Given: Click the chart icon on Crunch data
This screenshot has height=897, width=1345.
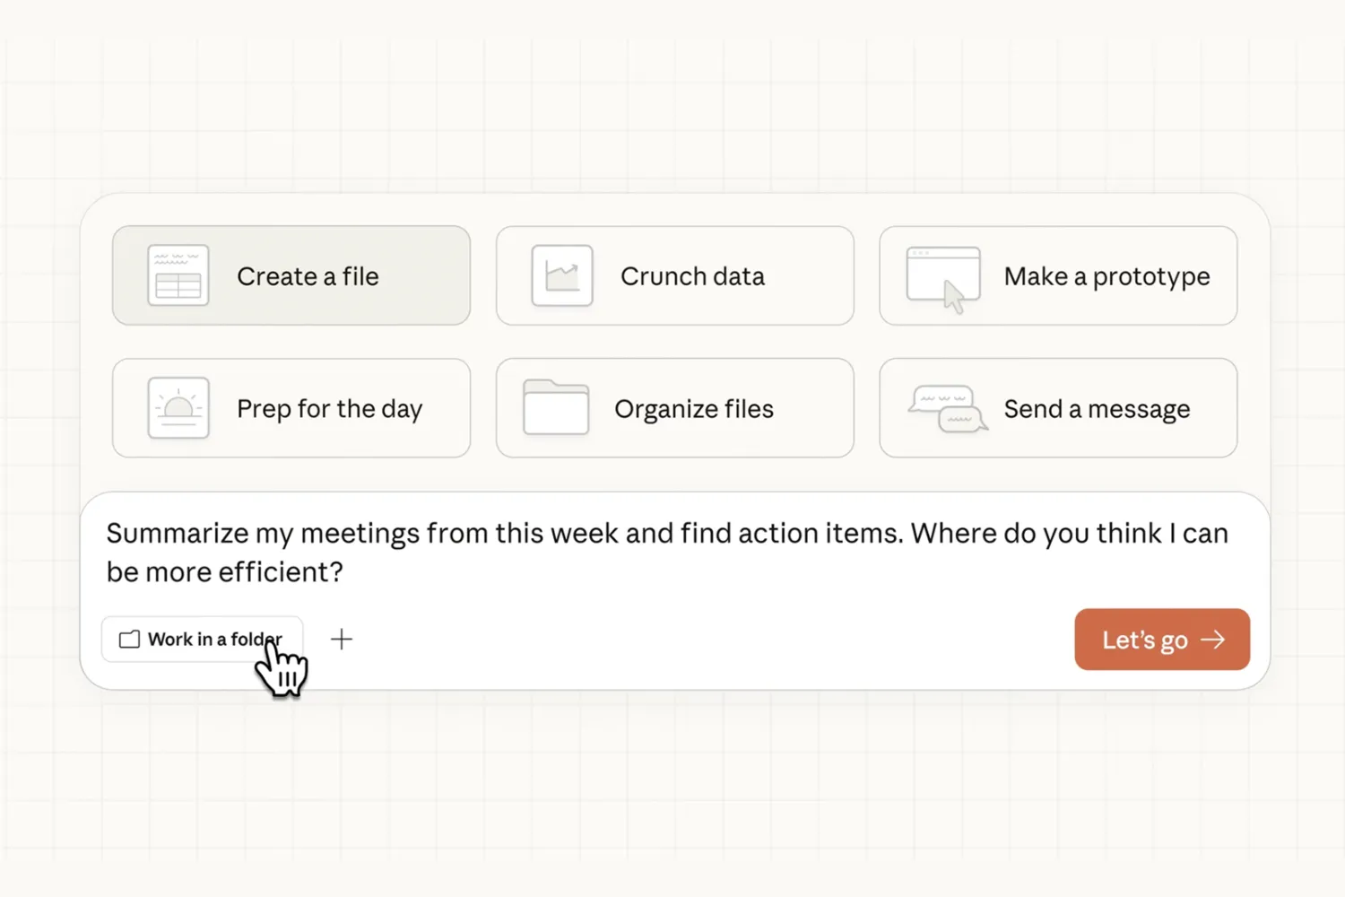Looking at the screenshot, I should [562, 275].
